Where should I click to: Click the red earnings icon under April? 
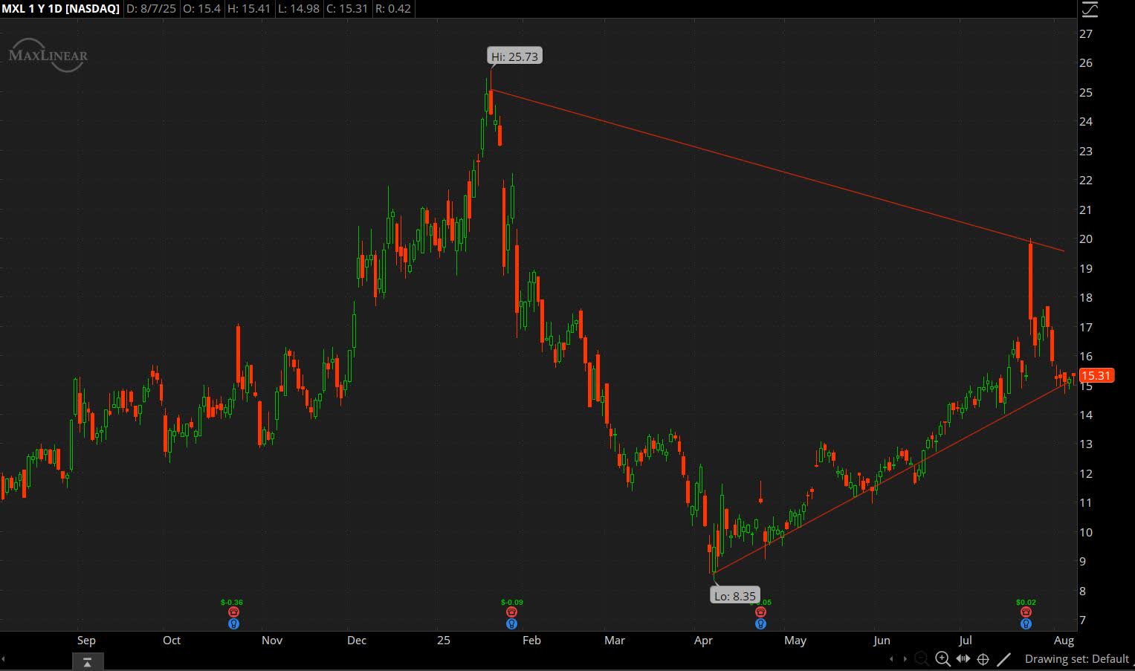[760, 611]
